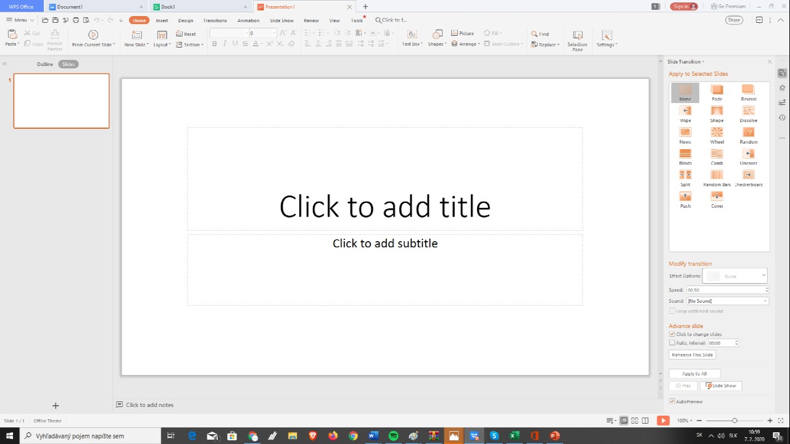This screenshot has height=444, width=790.
Task: Click Rehearse This Slide button
Action: (692, 355)
